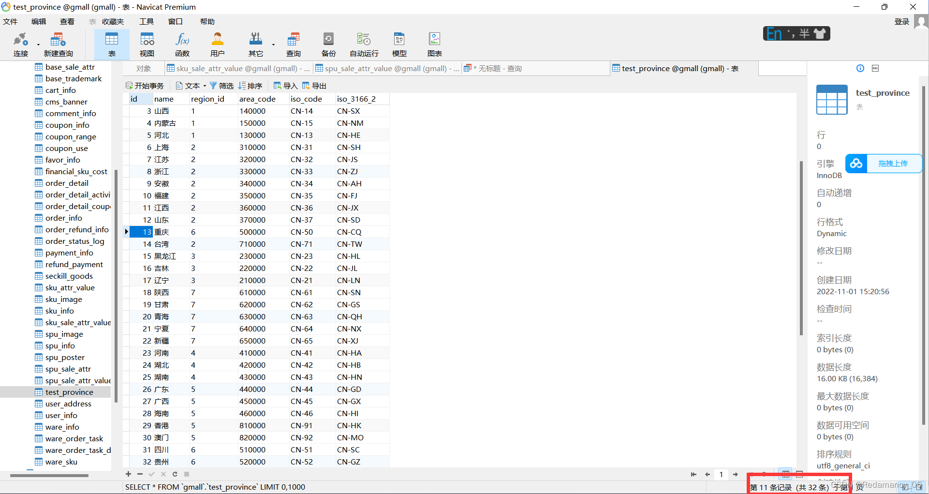The width and height of the screenshot is (929, 494).
Task: Open the 图表 charts panel
Action: click(434, 44)
